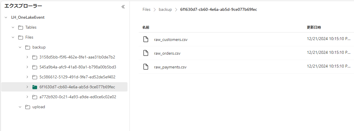The width and height of the screenshot is (354, 131).
Task: Open folder 3158d5bb-f5f6-462e-8fe1-aae31b0de7b2 in tree
Action: pos(77,57)
